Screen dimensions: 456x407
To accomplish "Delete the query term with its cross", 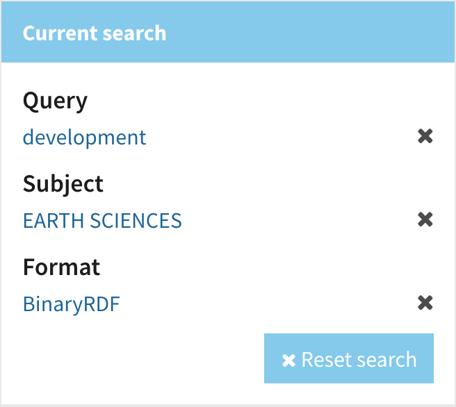I will (x=425, y=137).
